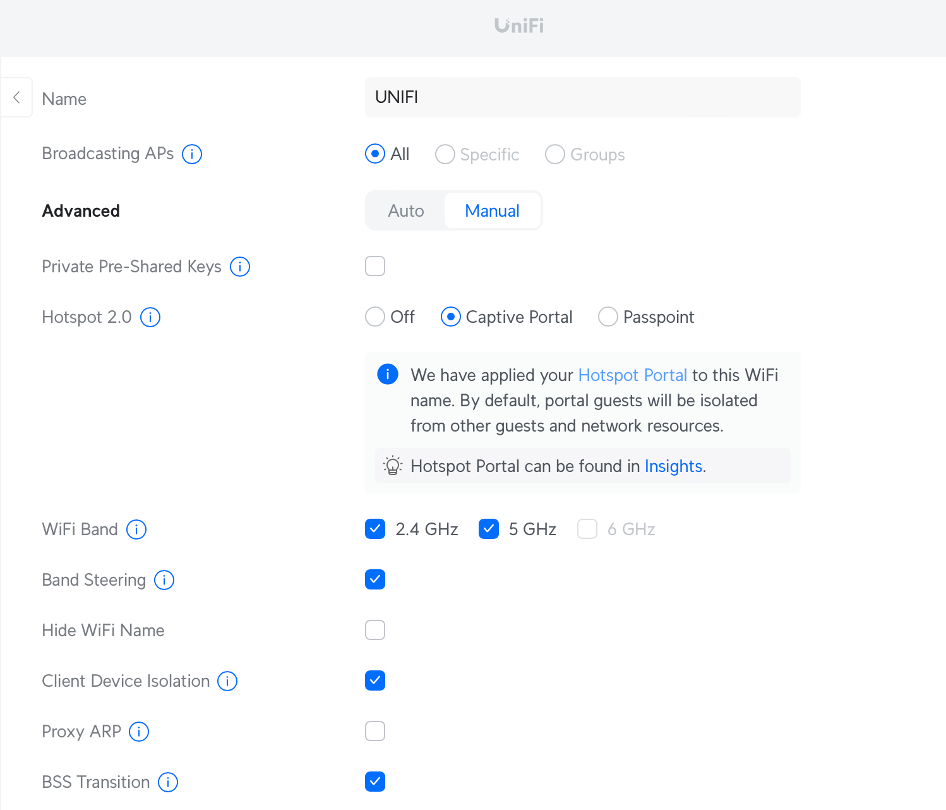The width and height of the screenshot is (946, 810).
Task: Open Hotspot 2.0 info tooltip
Action: (150, 317)
